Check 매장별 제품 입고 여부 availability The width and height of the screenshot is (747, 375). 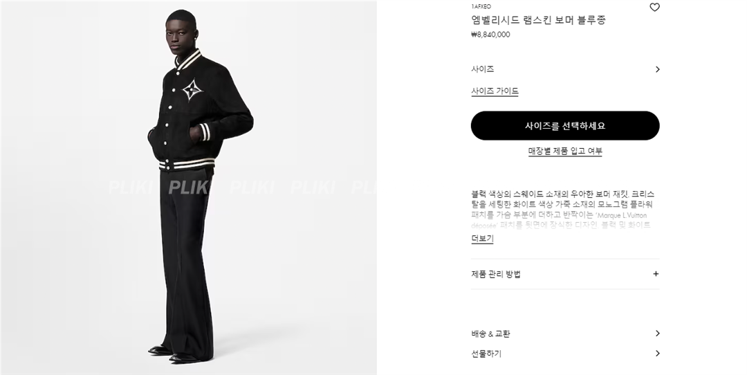[565, 151]
